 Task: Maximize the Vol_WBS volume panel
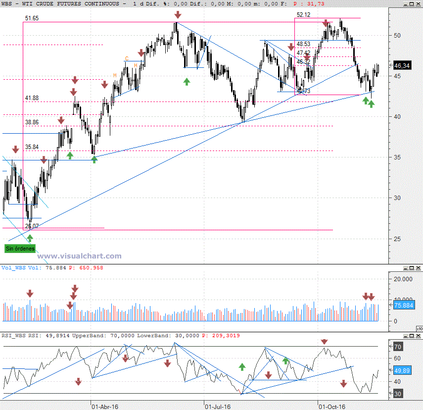[412, 268]
